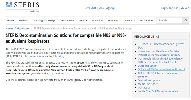Open the Media Fact Sheet link
Screen dimensions: 191x100
148,84
